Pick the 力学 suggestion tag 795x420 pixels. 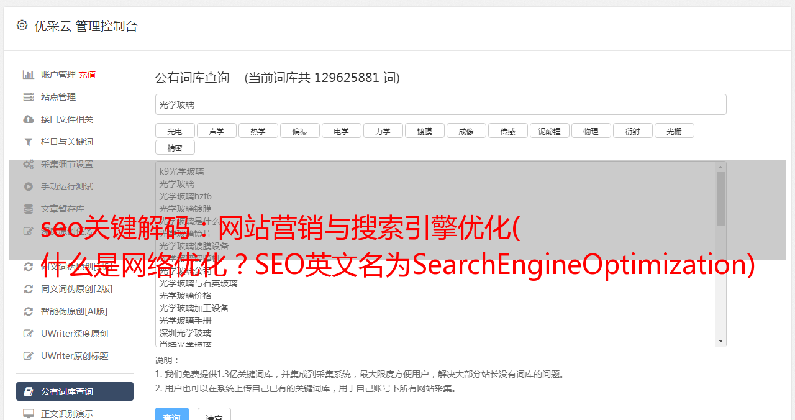[383, 130]
